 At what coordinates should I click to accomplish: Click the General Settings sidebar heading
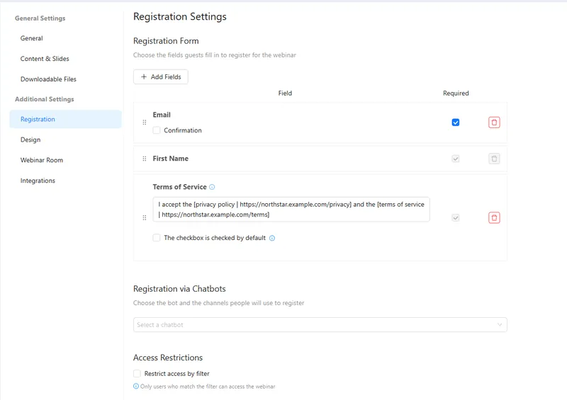click(x=40, y=18)
